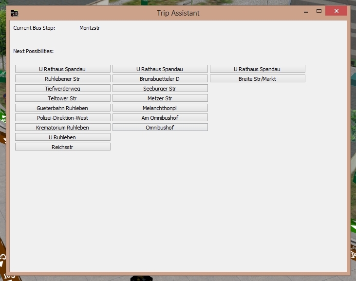Select the Teltower Str button

click(x=62, y=98)
